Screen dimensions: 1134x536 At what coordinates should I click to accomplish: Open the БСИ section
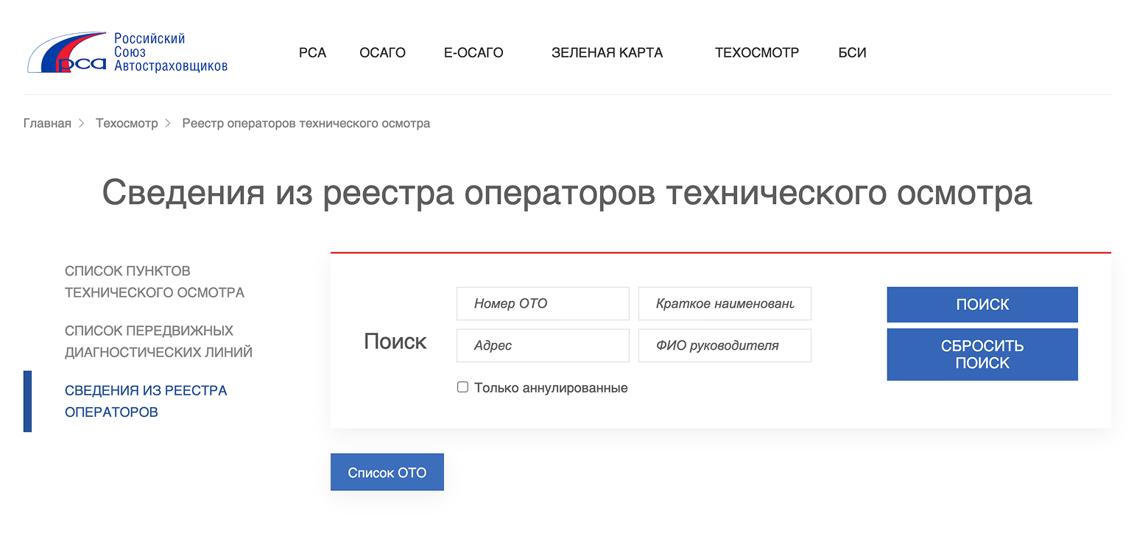pos(852,52)
